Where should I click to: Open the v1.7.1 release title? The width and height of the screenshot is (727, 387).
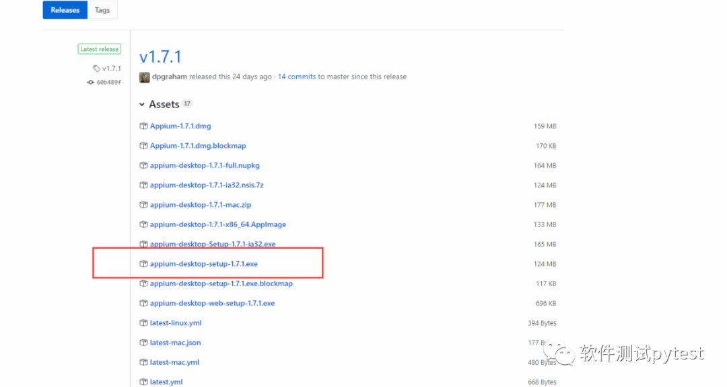pos(160,57)
